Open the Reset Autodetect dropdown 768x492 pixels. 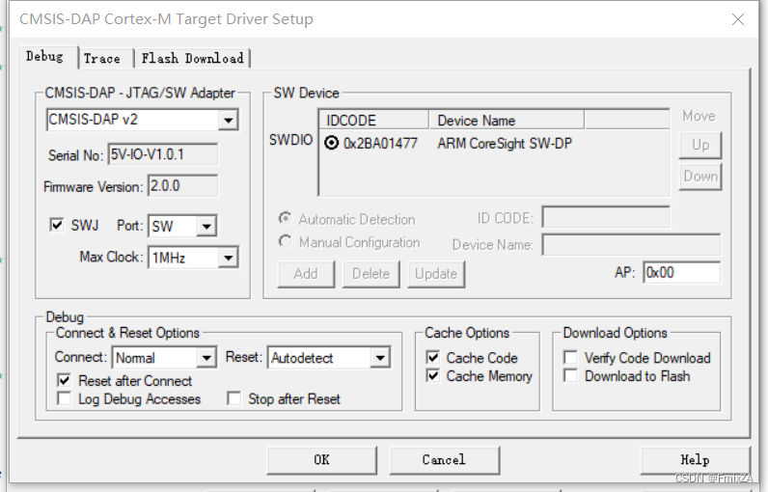pyautogui.click(x=380, y=358)
